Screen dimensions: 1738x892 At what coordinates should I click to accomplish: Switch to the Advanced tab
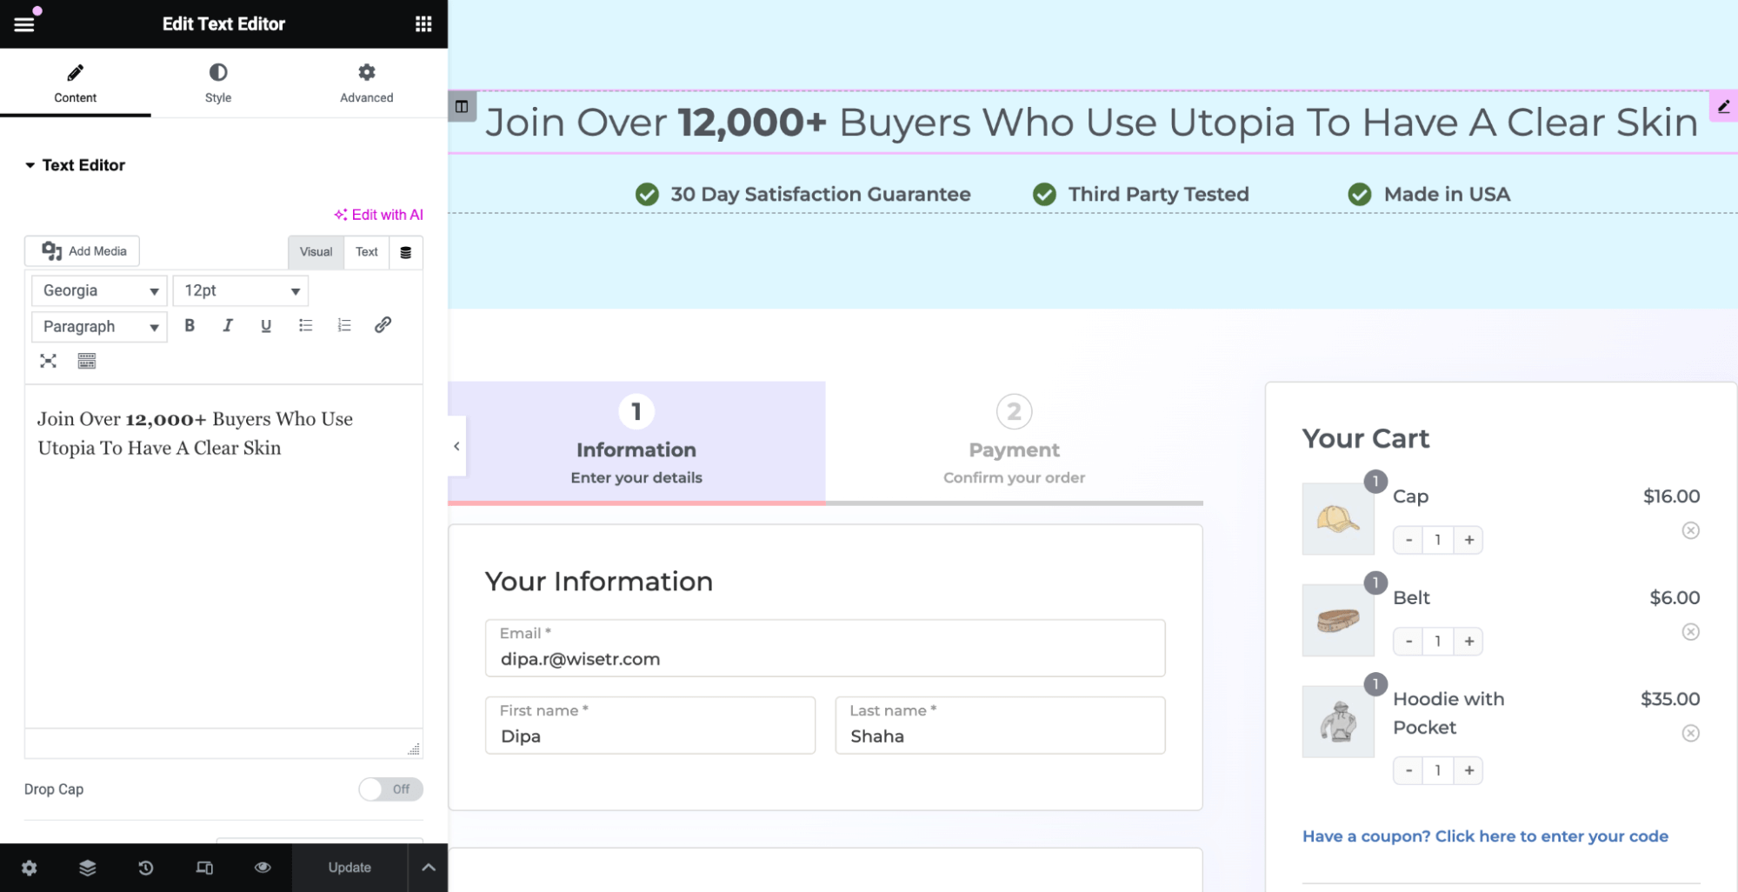click(367, 83)
